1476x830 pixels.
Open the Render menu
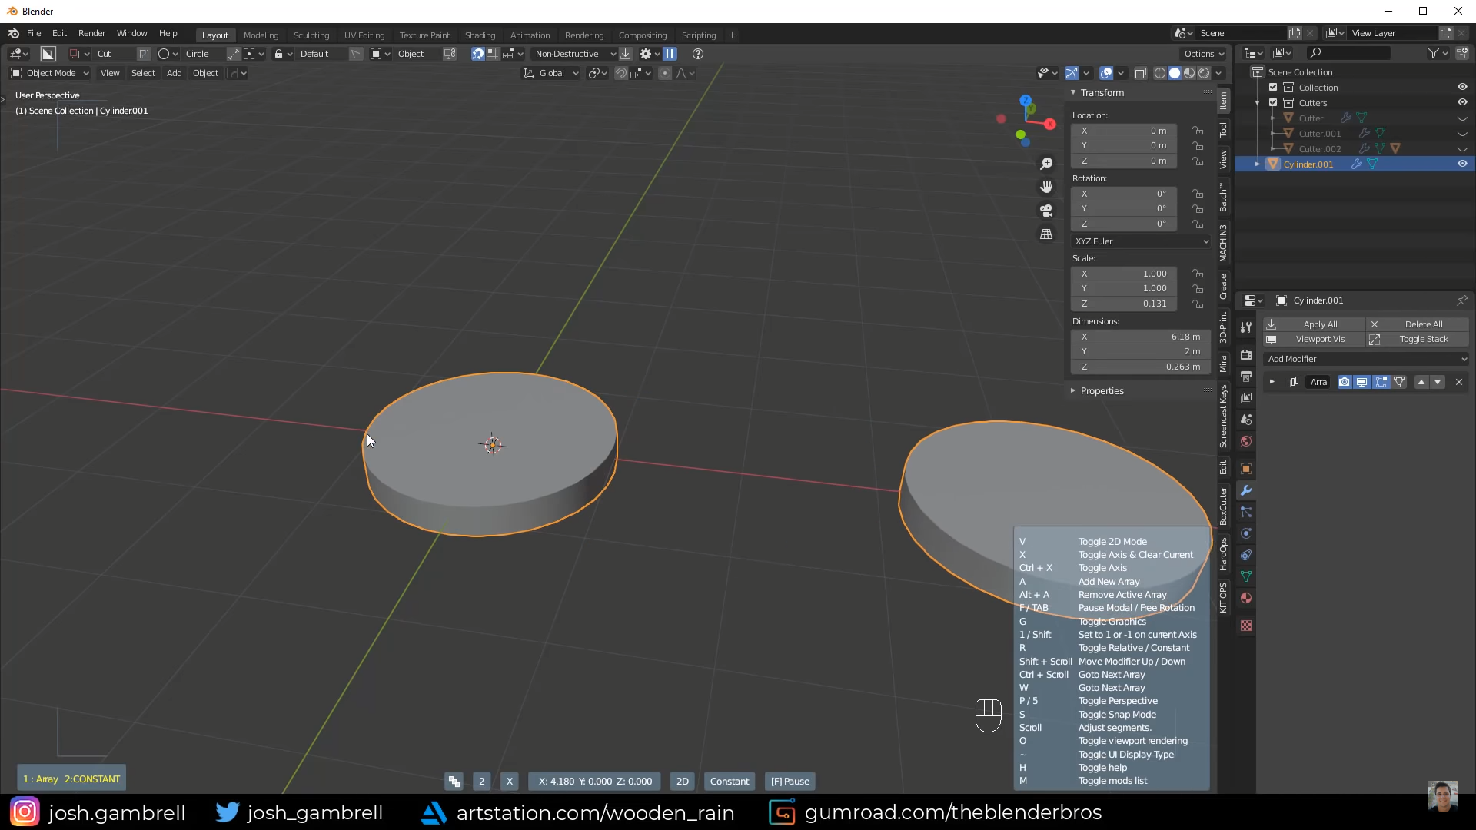[91, 33]
